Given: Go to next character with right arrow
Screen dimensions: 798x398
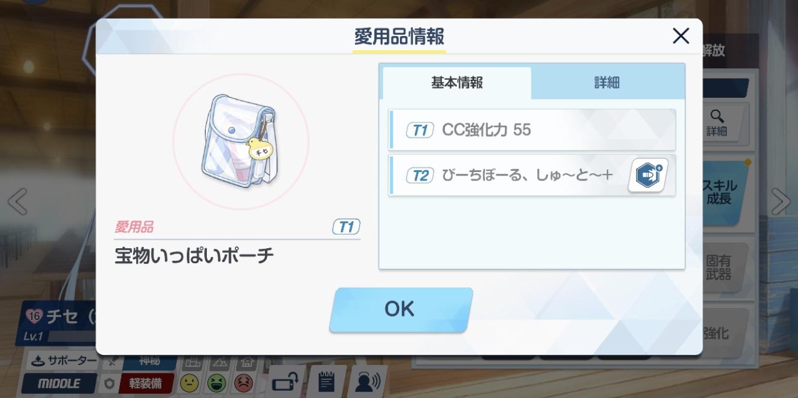Looking at the screenshot, I should pyautogui.click(x=781, y=201).
